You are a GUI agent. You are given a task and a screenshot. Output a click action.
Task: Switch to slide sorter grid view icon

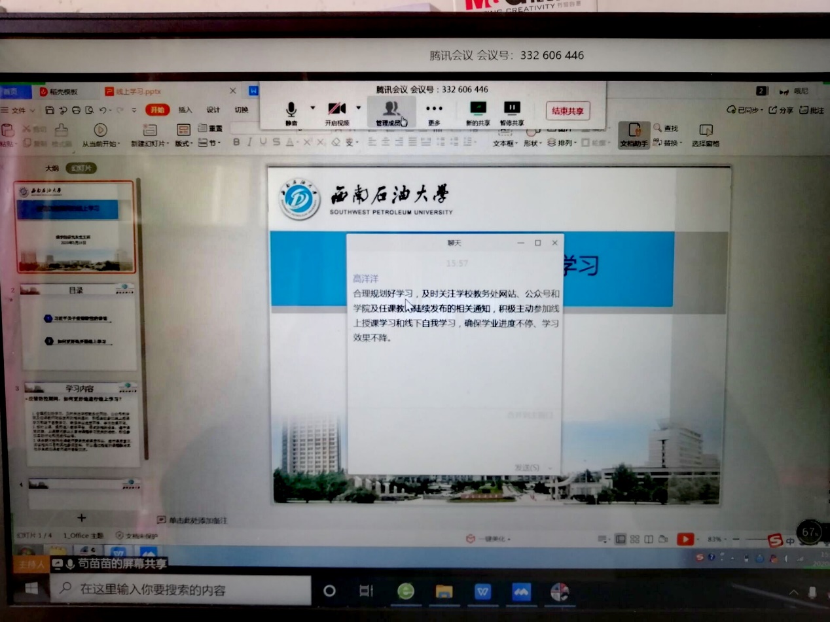point(634,540)
